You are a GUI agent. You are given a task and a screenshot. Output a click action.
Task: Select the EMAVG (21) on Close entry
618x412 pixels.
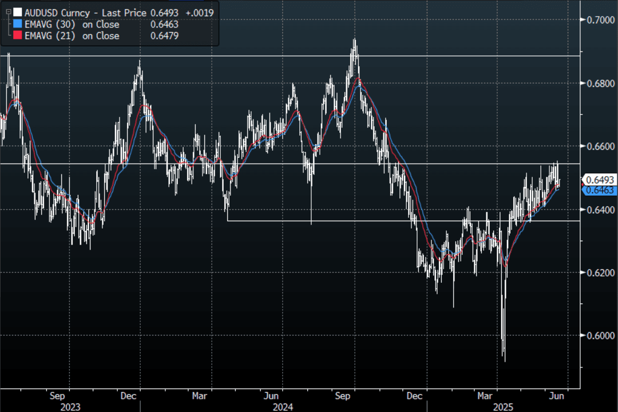click(72, 36)
